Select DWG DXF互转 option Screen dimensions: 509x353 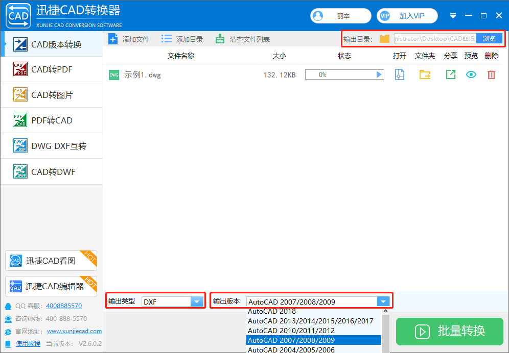point(52,146)
